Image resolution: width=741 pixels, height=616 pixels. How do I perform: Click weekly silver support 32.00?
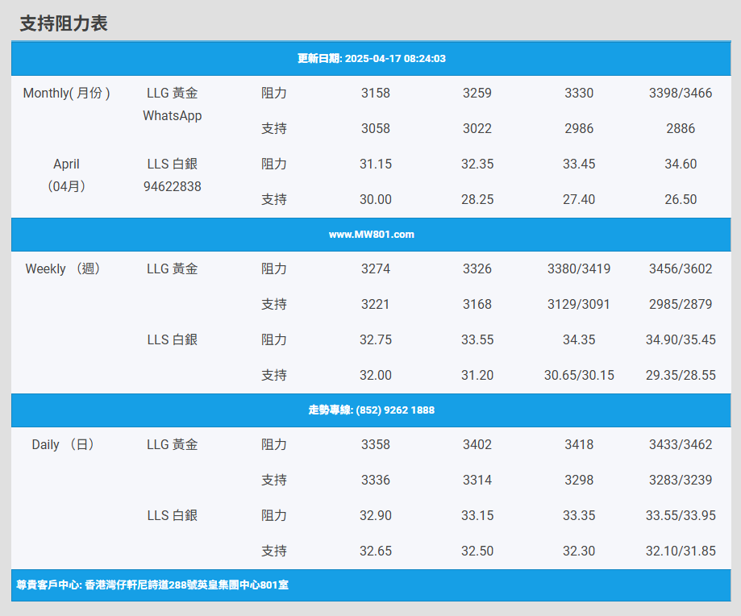(376, 375)
